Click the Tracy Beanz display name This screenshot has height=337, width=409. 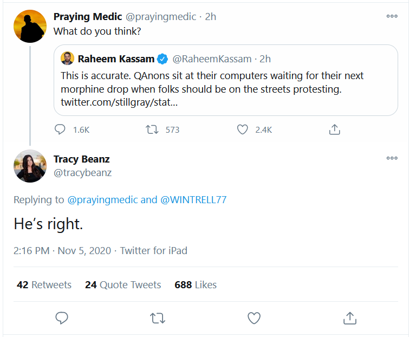81,159
